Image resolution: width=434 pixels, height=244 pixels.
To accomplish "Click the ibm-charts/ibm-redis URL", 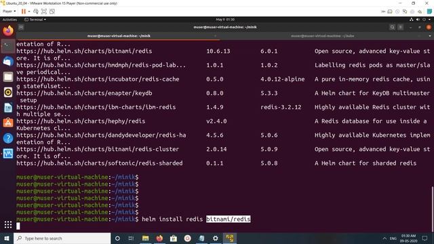I will (x=96, y=107).
